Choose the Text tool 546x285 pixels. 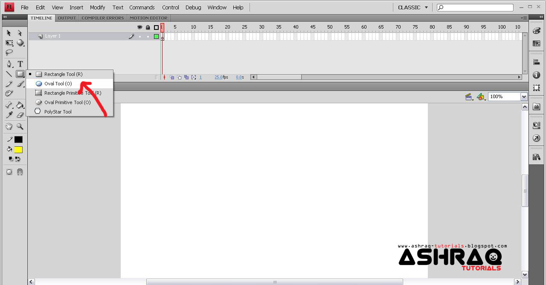click(20, 64)
